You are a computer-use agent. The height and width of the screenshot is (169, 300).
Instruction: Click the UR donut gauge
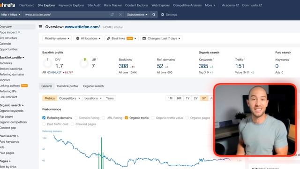tap(84, 63)
